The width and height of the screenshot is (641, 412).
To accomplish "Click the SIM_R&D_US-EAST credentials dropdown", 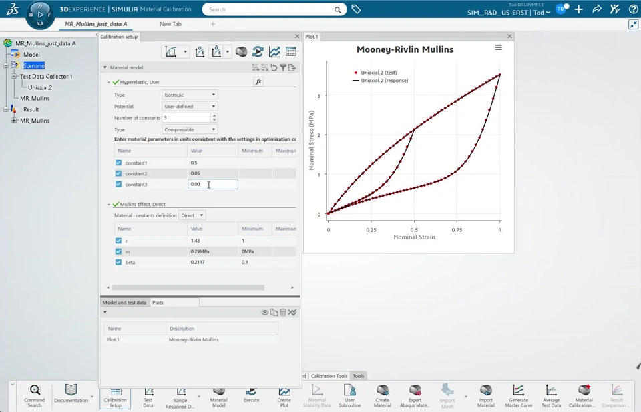I will coord(509,13).
